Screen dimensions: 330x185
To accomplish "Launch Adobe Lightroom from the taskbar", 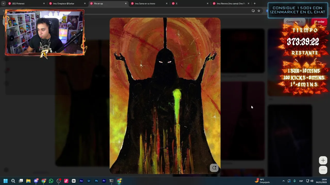I will click(x=89, y=181).
